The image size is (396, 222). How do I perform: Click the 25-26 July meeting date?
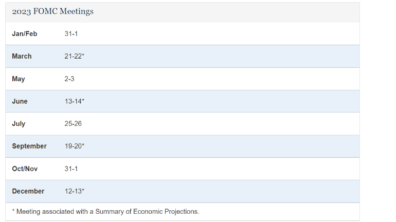[x=73, y=124]
